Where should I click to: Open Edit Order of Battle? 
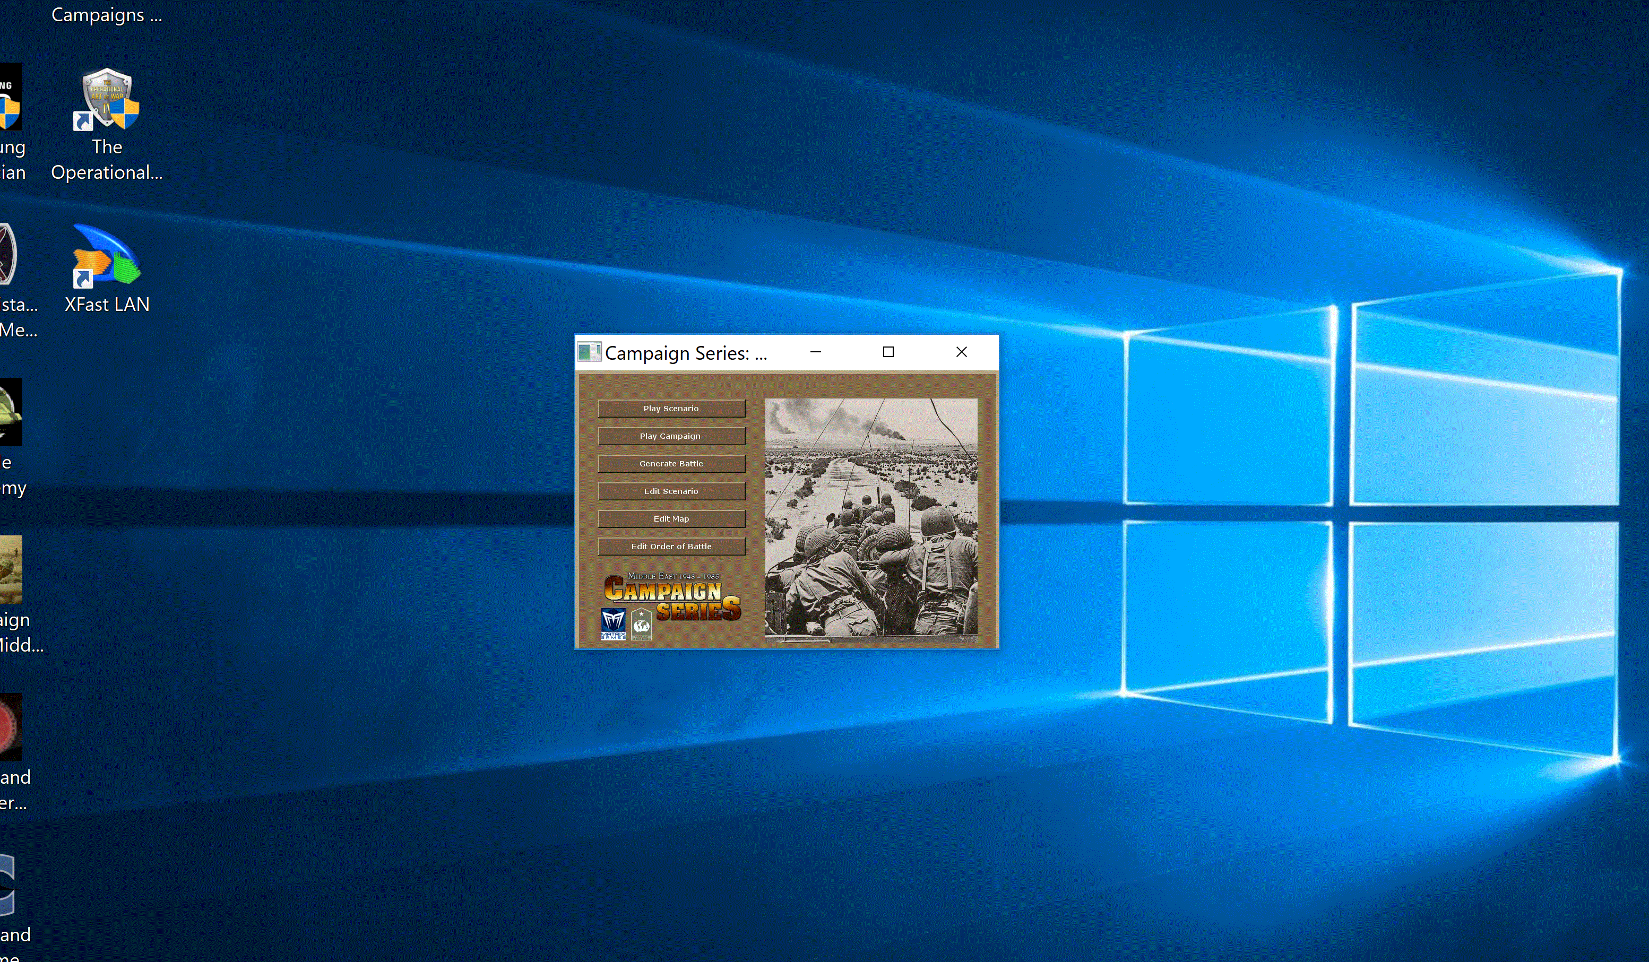click(x=671, y=546)
